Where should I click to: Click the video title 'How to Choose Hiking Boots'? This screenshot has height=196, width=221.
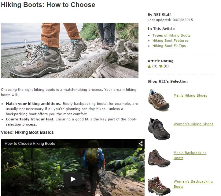tap(30, 143)
